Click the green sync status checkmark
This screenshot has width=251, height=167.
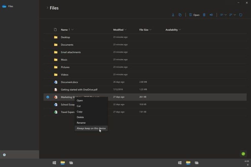pos(243,154)
